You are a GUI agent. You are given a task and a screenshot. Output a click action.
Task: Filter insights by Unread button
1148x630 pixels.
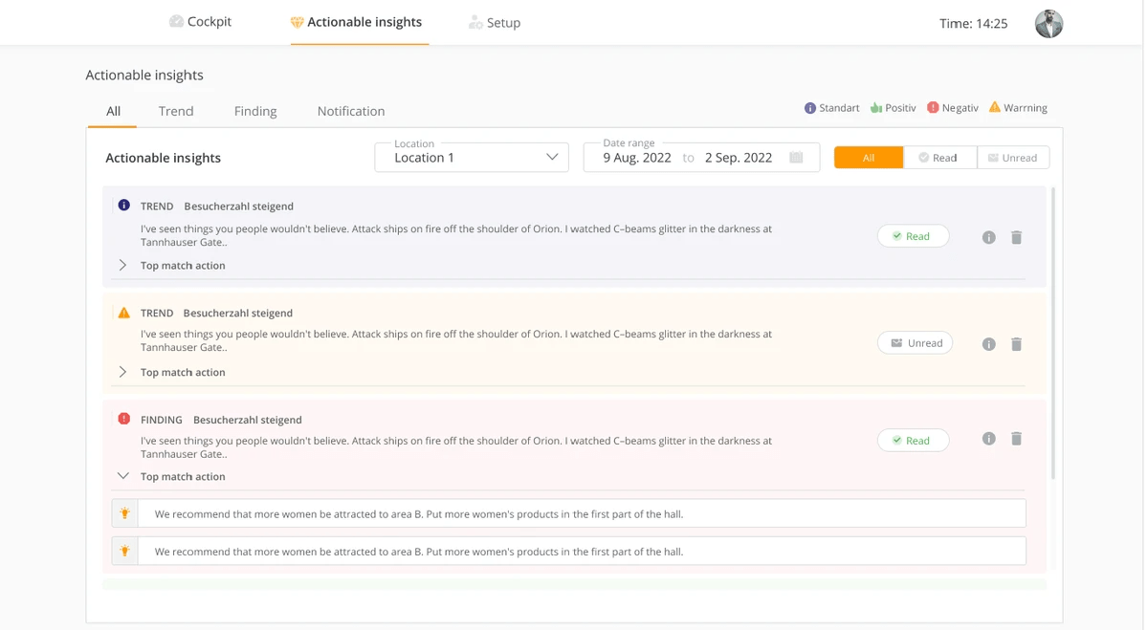[x=1012, y=158]
